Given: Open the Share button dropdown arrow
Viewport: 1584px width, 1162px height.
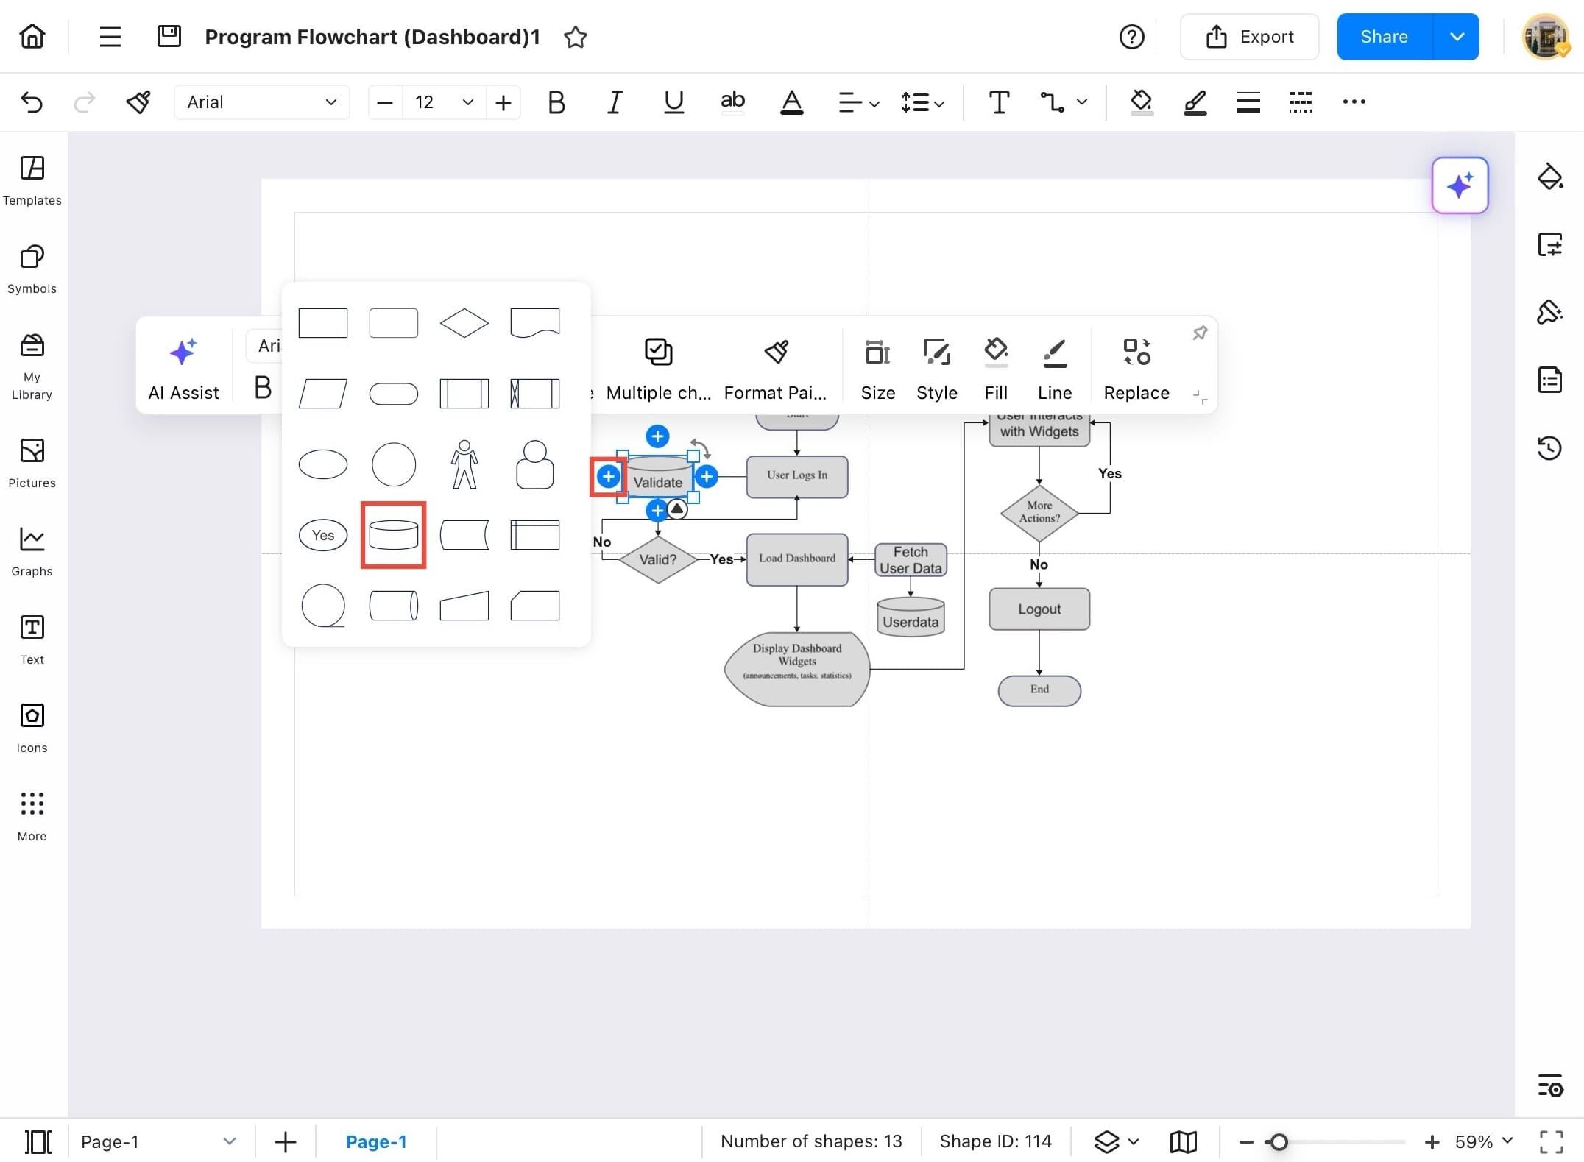Looking at the screenshot, I should click(x=1456, y=37).
